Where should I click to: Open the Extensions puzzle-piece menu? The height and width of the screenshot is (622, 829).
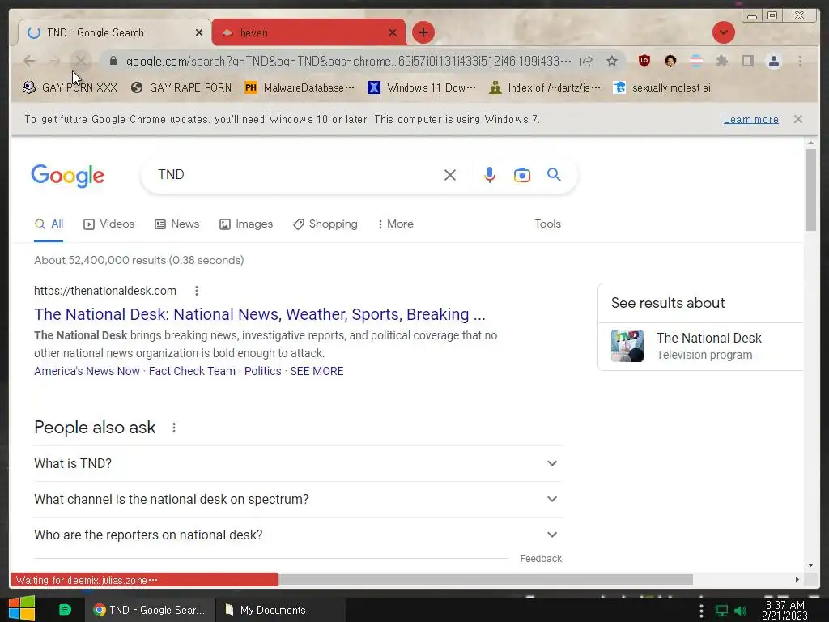[721, 61]
